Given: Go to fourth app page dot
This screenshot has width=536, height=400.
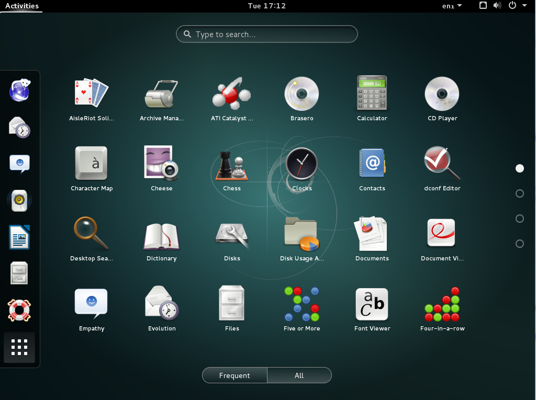Looking at the screenshot, I should pos(520,244).
